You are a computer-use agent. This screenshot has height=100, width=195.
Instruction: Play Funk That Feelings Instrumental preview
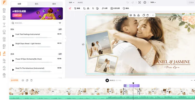[x=13, y=36]
